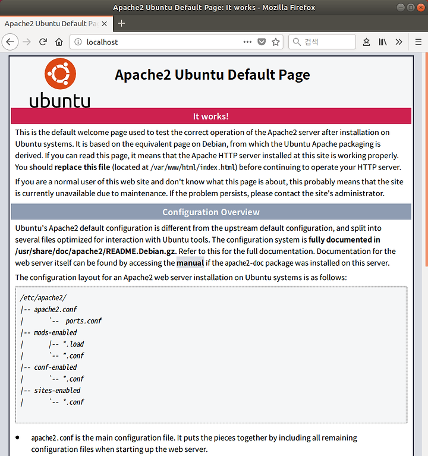The height and width of the screenshot is (456, 428).
Task: Click the 'Configuration Overview' heading
Action: tap(211, 212)
